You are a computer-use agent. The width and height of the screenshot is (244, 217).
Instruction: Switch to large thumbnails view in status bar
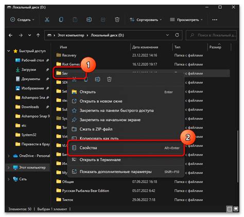236,209
